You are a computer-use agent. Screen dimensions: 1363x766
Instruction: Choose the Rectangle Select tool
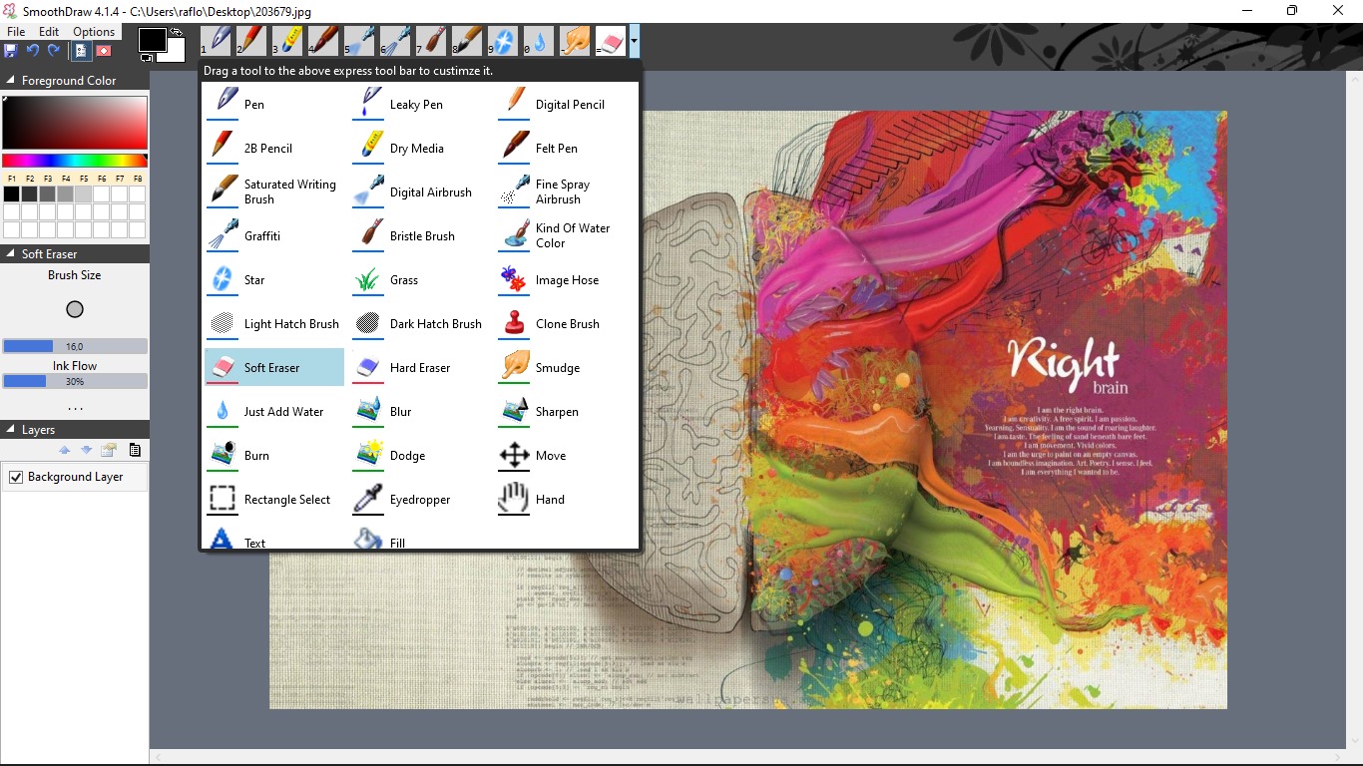(x=273, y=499)
